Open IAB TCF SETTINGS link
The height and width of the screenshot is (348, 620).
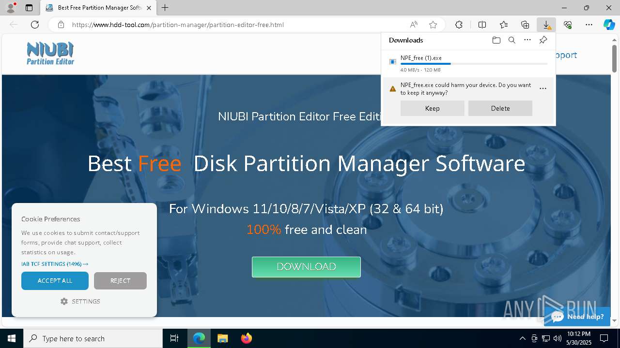click(55, 264)
